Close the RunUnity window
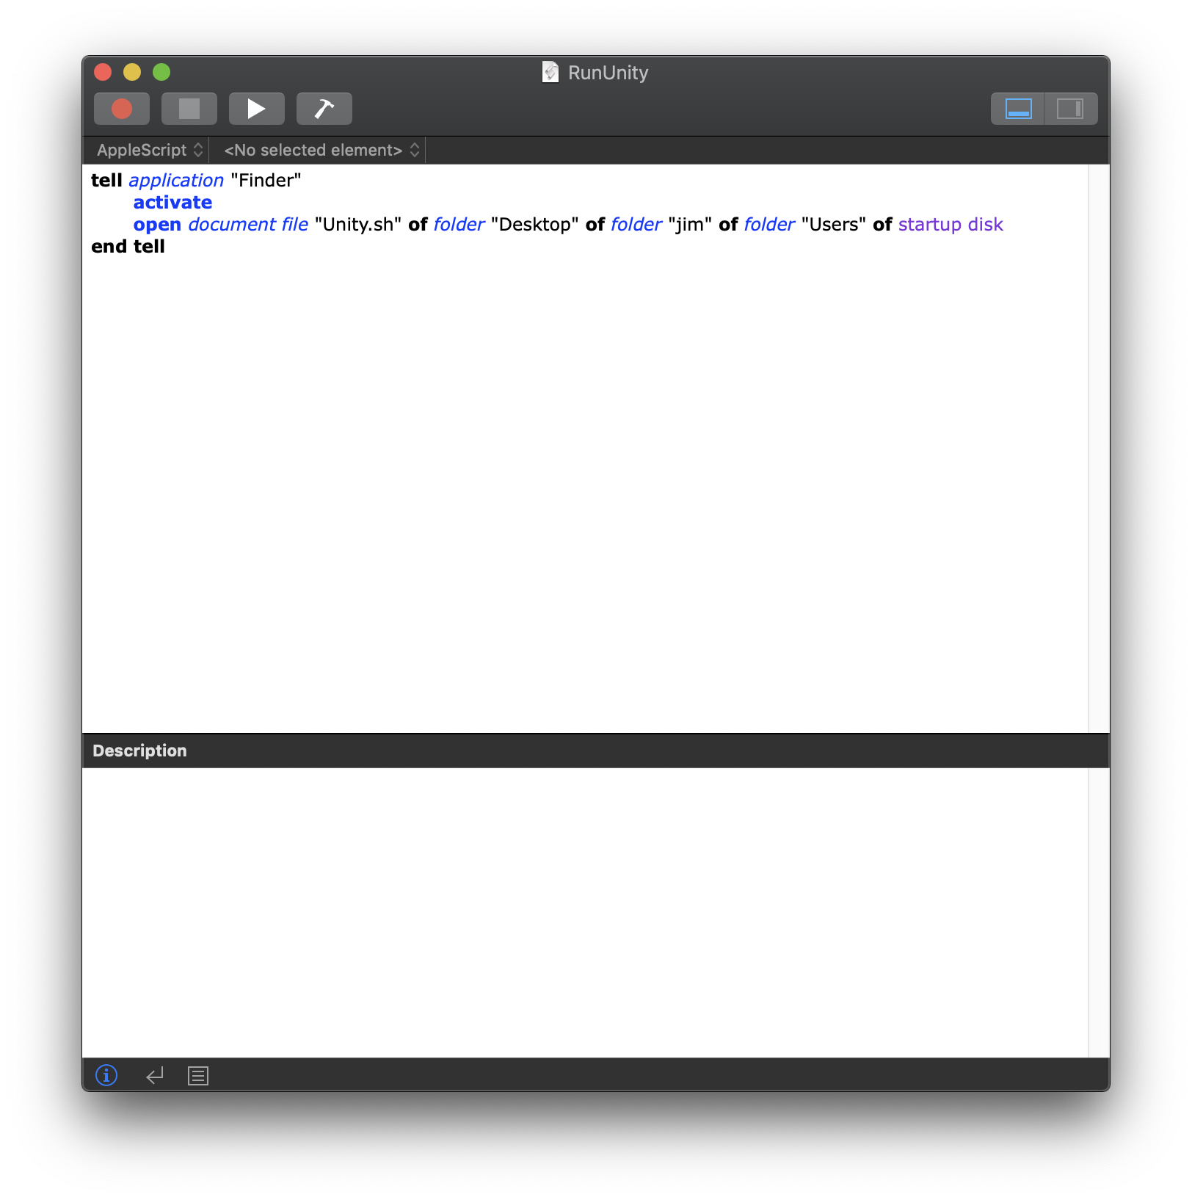The height and width of the screenshot is (1200, 1192). point(103,72)
